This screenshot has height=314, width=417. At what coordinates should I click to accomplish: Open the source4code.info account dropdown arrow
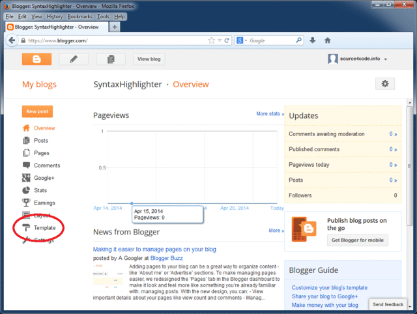[385, 59]
